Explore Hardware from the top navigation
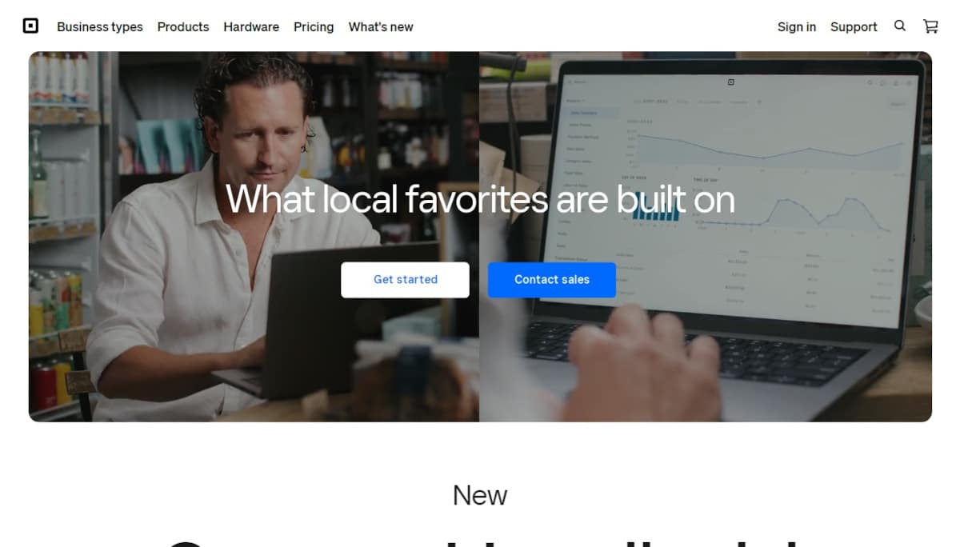Screen dimensions: 960x547 pyautogui.click(x=250, y=26)
